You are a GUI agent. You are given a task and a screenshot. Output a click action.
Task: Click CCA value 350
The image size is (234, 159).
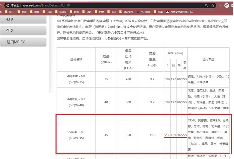pos(128,135)
